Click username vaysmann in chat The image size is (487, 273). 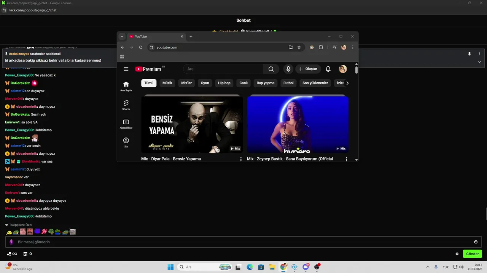click(14, 177)
